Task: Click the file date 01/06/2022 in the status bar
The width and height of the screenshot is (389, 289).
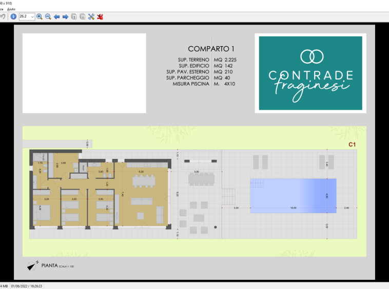Action: pyautogui.click(x=27, y=286)
